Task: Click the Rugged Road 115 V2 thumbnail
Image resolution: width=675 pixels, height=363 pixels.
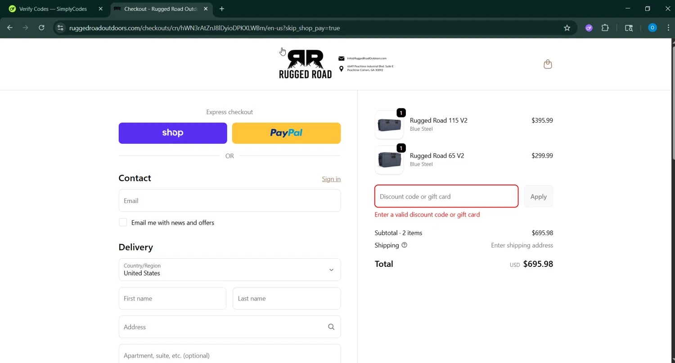Action: point(389,124)
